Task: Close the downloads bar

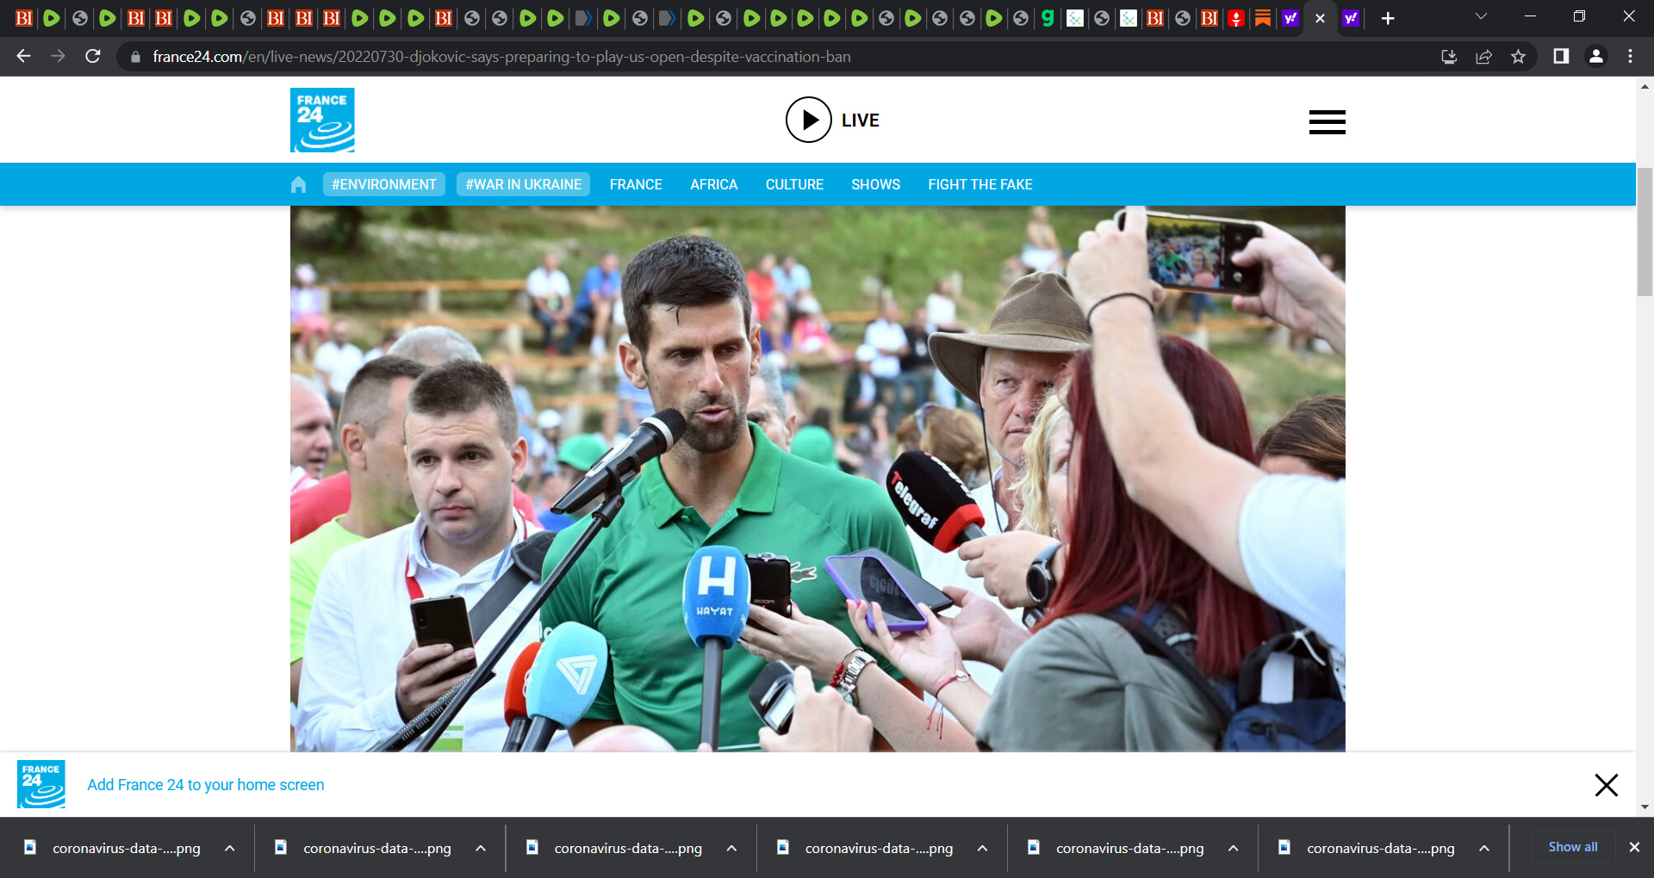Action: 1634,847
